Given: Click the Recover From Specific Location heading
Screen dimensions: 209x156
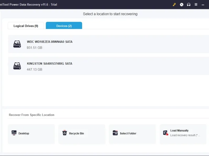Looking at the screenshot, I should coord(32,115).
